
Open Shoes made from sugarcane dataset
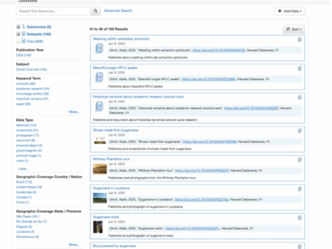pyautogui.click(x=116, y=130)
